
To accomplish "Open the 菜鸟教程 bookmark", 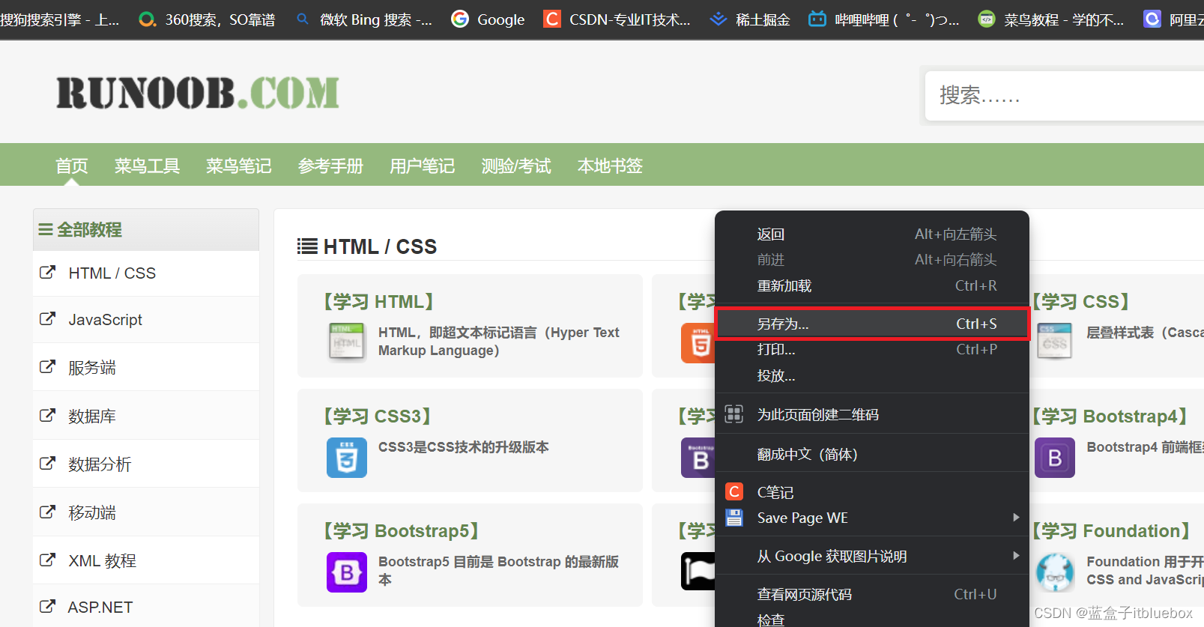I will (1051, 19).
